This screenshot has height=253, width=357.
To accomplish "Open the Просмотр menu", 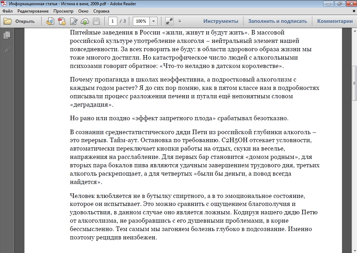I will [x=63, y=11].
